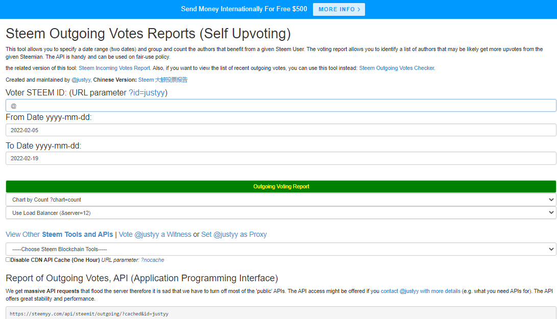This screenshot has width=557, height=319.
Task: Click the ?nocache URL parameter link
Action: 152,260
